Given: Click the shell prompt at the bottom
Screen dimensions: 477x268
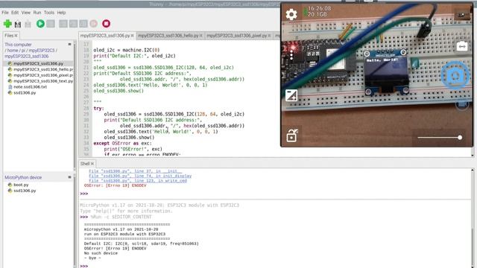Looking at the screenshot, I should coord(84,266).
